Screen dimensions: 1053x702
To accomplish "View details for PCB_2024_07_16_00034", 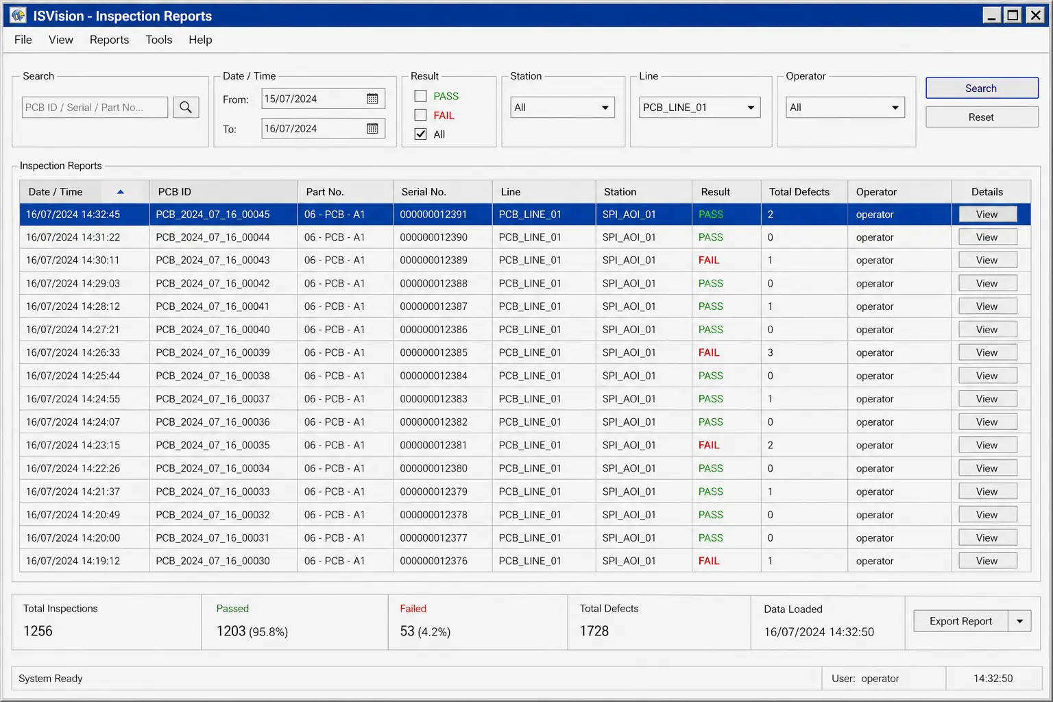I will pyautogui.click(x=987, y=468).
